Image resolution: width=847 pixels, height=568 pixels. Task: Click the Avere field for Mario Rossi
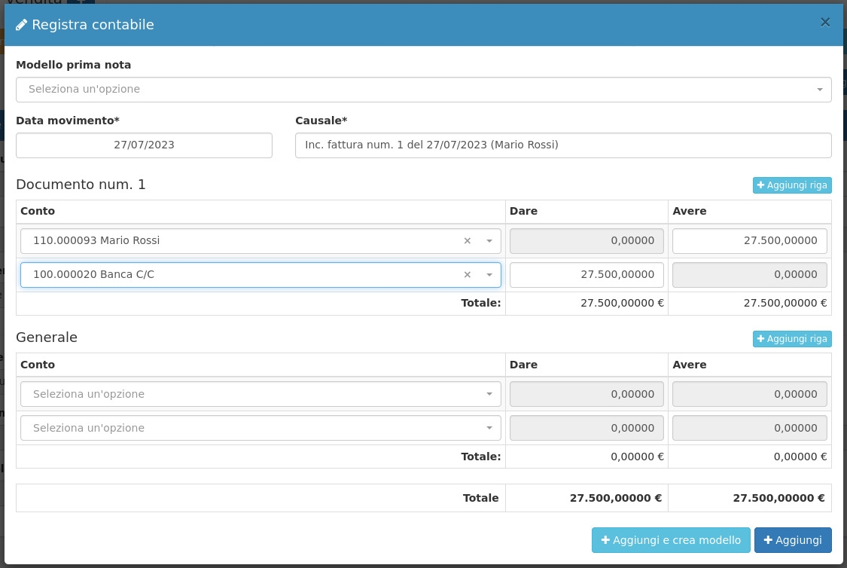pyautogui.click(x=749, y=241)
